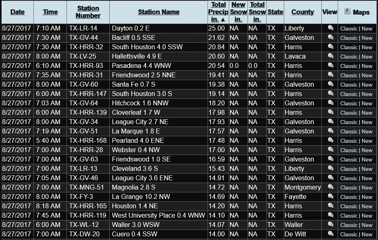Image resolution: width=378 pixels, height=240 pixels.
Task: Open view icon for Santa Fe 0.7 S
Action: pos(331,84)
